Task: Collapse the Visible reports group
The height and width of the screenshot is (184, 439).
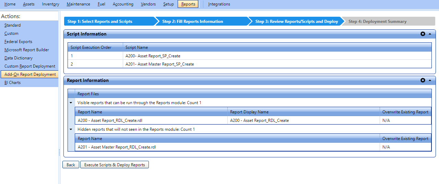Action: coord(71,102)
